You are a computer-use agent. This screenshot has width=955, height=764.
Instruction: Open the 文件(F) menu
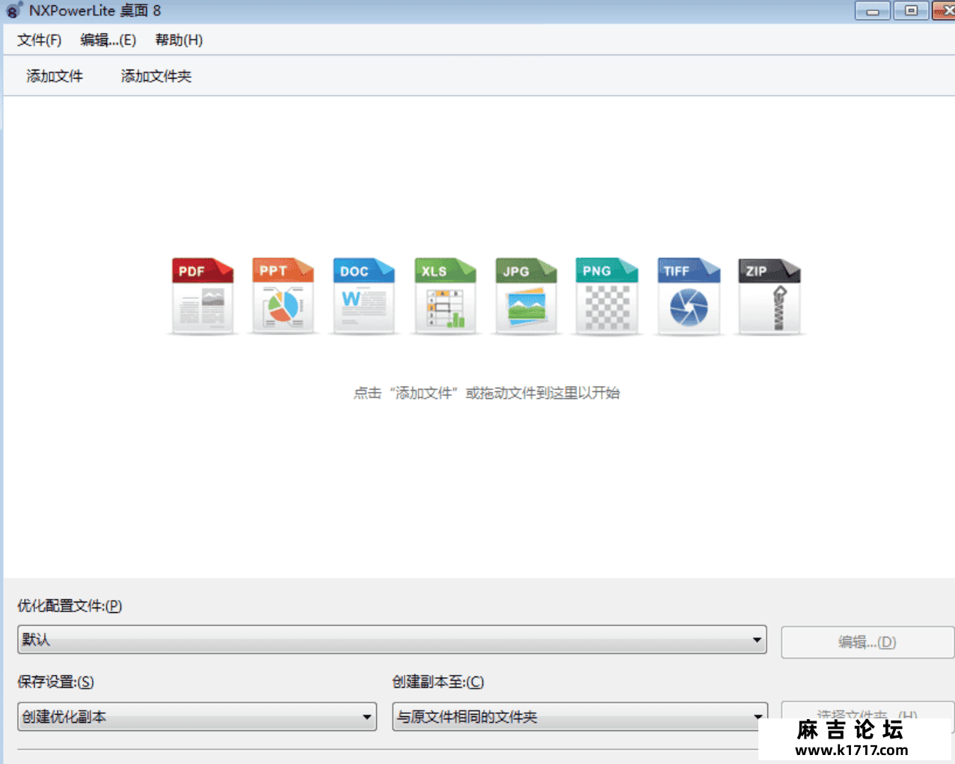click(40, 40)
